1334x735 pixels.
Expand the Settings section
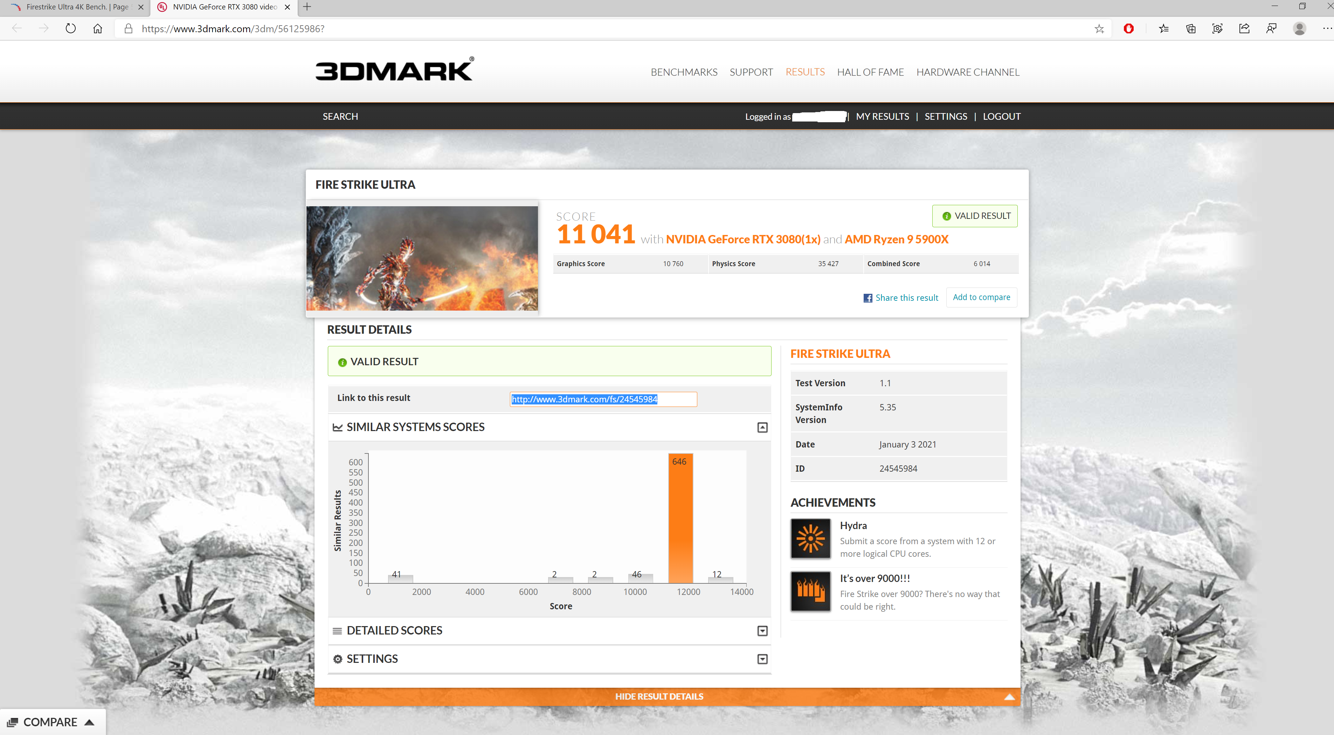pyautogui.click(x=762, y=659)
